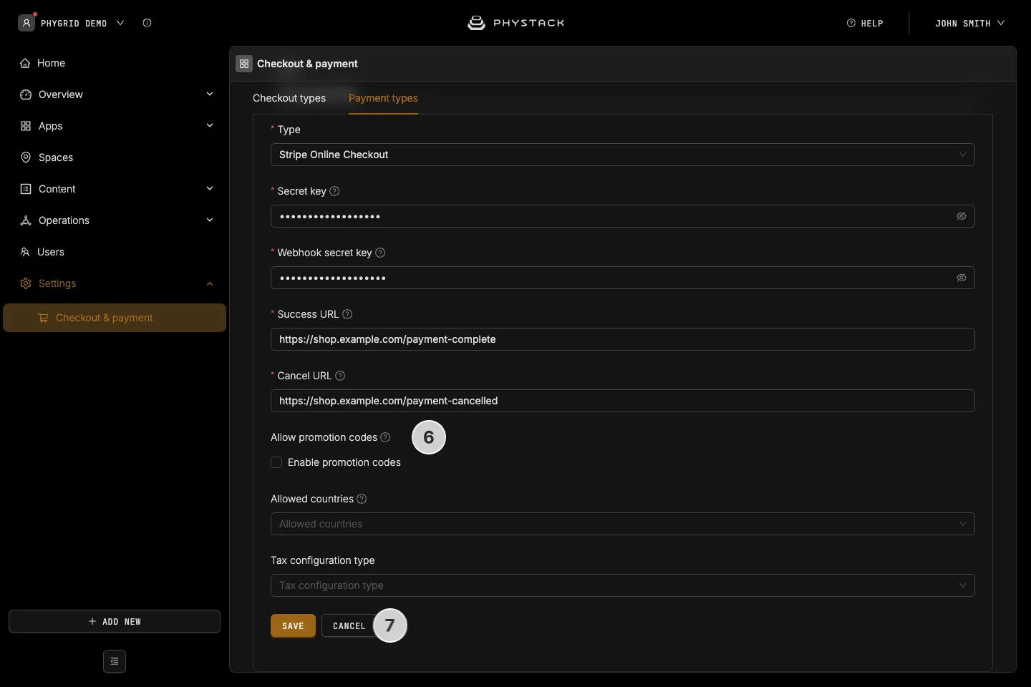Click the Checkout & payment grid icon

244,64
